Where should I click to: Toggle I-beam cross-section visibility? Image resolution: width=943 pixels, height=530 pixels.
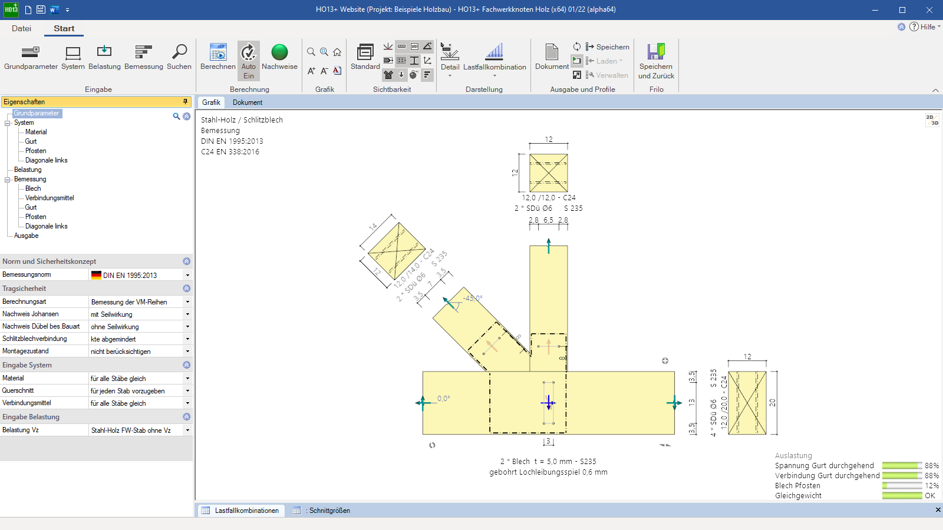[x=414, y=61]
